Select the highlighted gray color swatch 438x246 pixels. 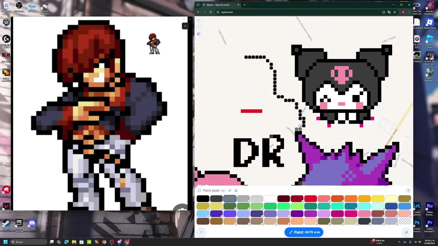pos(230,199)
